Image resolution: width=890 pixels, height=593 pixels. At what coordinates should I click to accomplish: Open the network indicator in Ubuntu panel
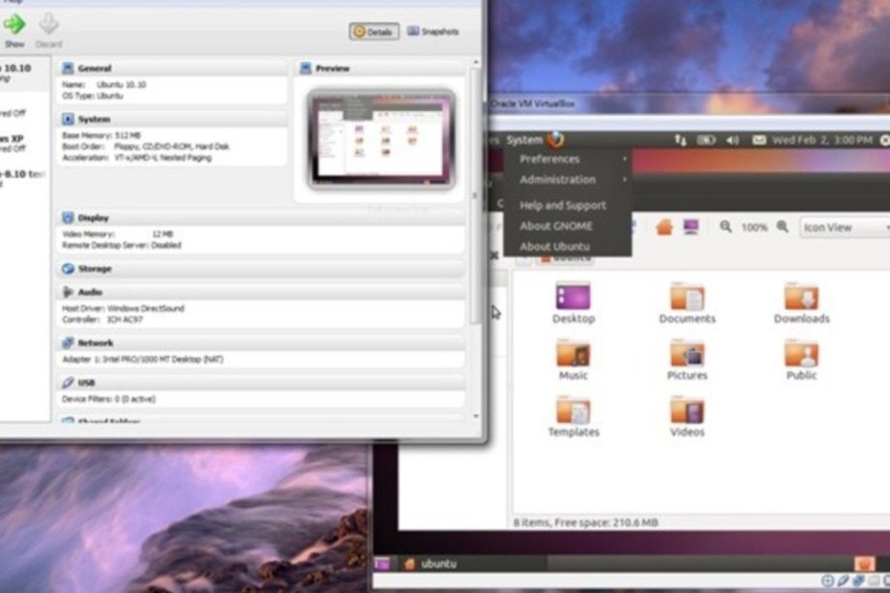[680, 139]
